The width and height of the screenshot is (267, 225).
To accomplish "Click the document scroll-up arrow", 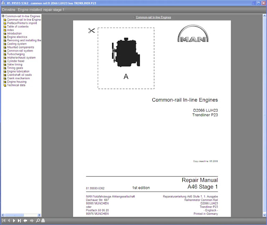I will [264, 16].
